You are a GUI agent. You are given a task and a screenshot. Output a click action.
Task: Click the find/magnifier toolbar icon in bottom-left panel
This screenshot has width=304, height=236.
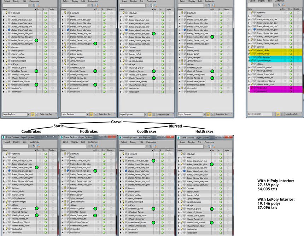point(37,146)
